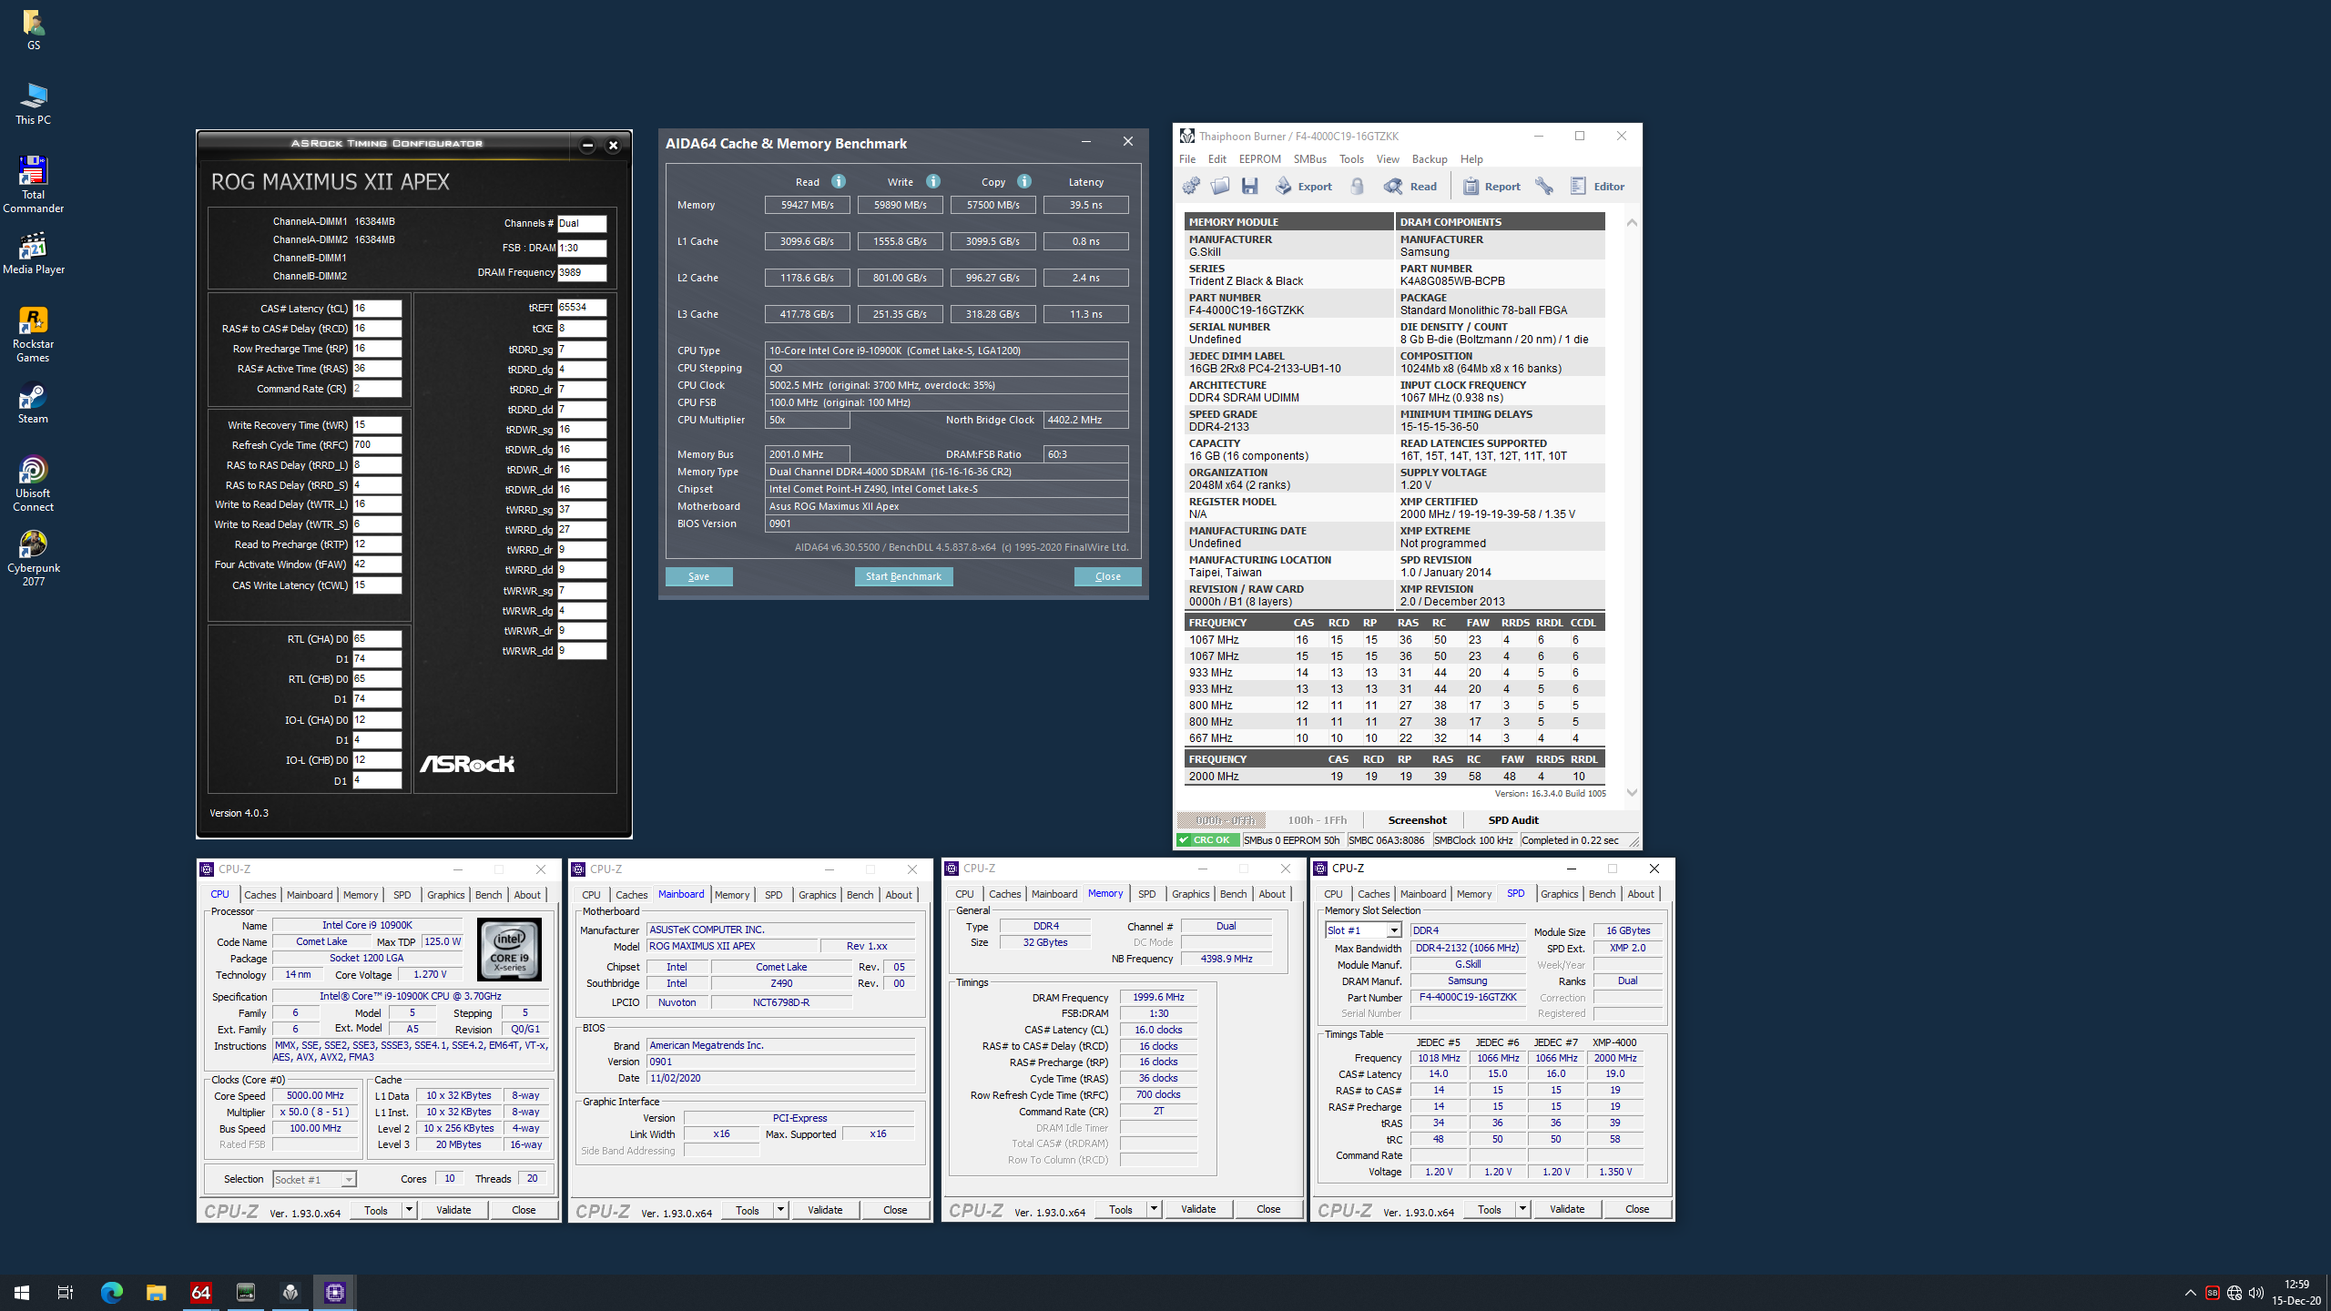This screenshot has width=2331, height=1311.
Task: Open Microsoft Edge from taskbar
Action: point(111,1293)
